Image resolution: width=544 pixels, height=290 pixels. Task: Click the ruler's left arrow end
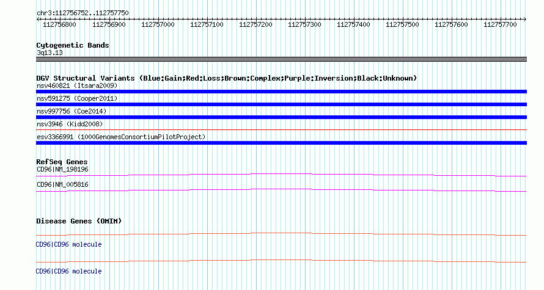pos(38,20)
